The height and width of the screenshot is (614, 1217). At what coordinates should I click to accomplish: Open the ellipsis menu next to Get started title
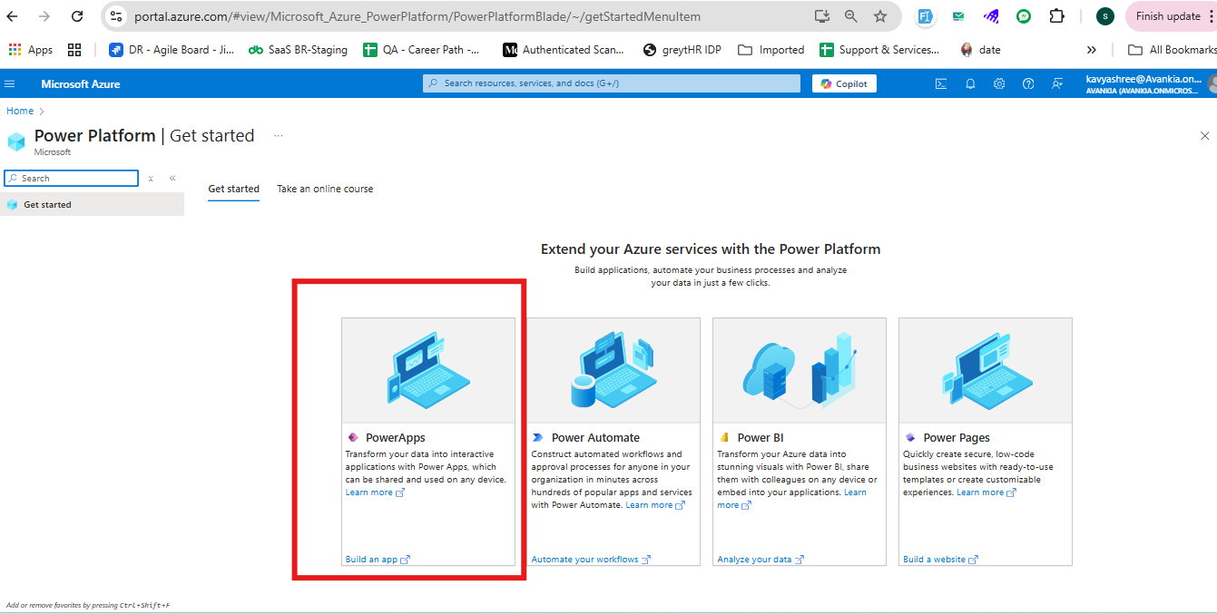[279, 136]
